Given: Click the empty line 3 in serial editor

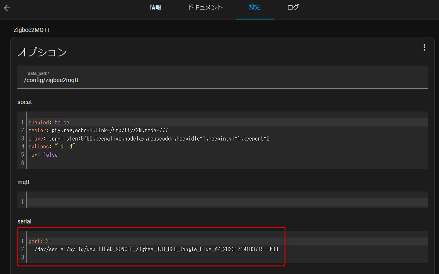Looking at the screenshot, I should pyautogui.click(x=227, y=257).
